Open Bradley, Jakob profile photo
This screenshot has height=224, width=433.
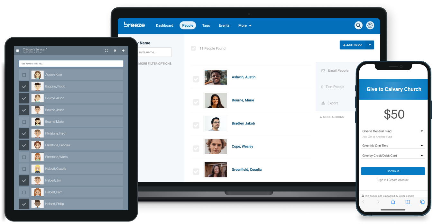click(216, 123)
